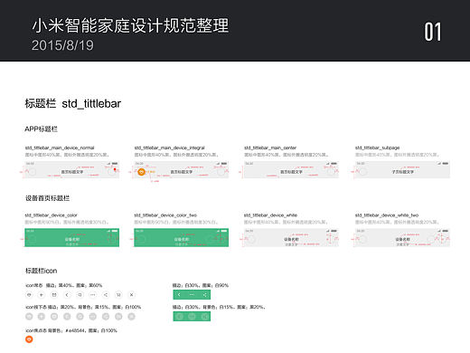Click the icon常态 description line above gray icons
The image size is (470, 353).
(x=64, y=285)
